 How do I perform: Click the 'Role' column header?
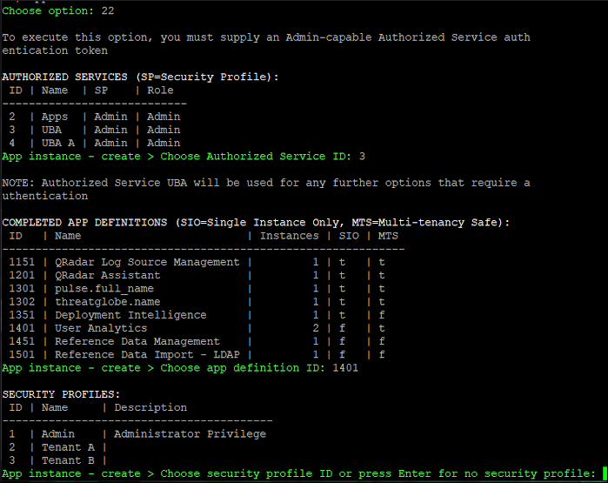click(160, 90)
